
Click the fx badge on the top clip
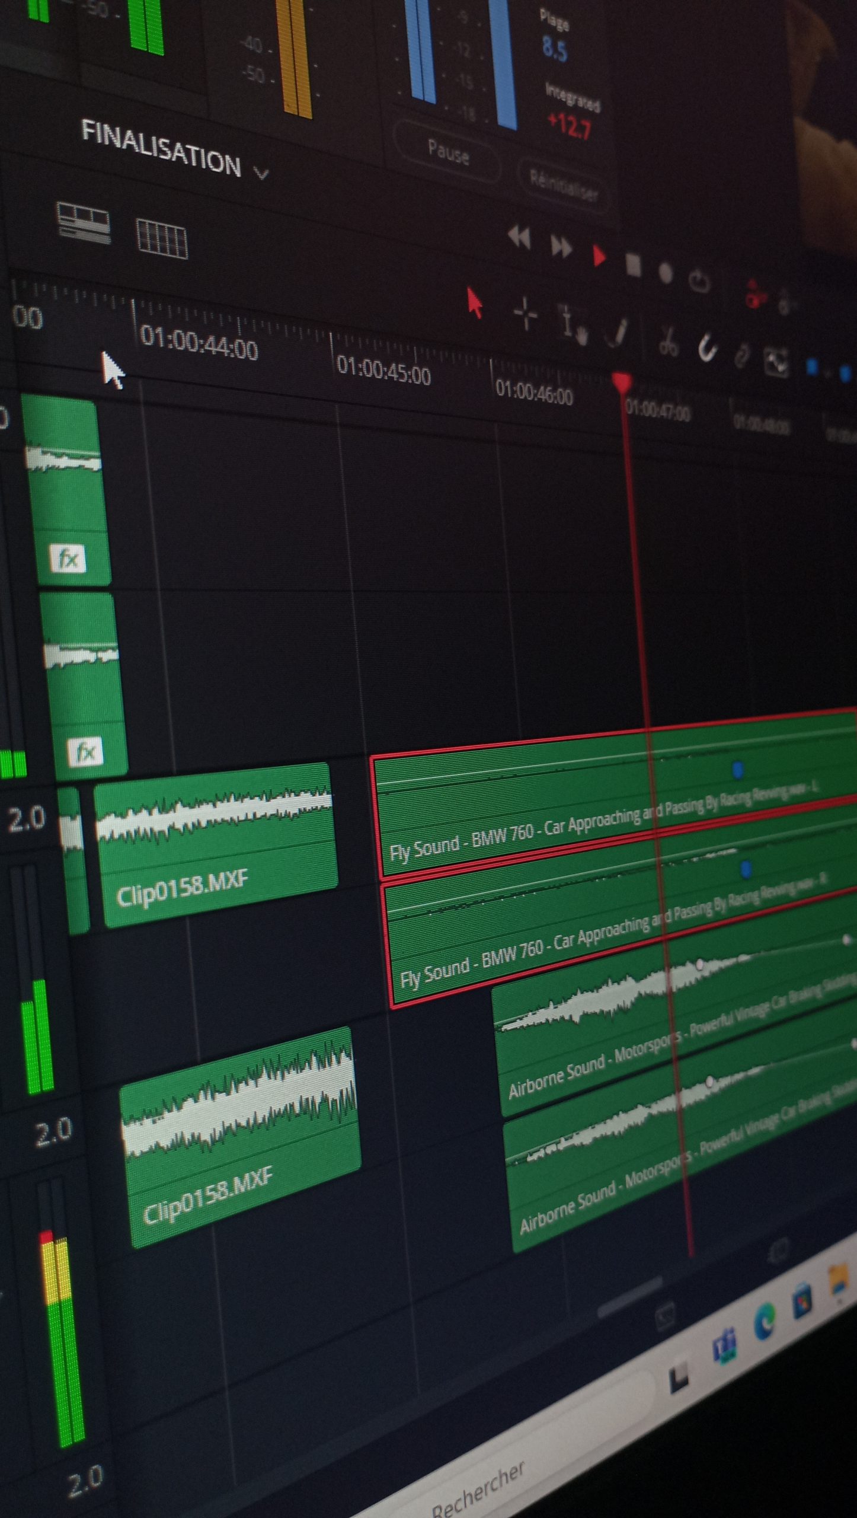click(x=68, y=559)
